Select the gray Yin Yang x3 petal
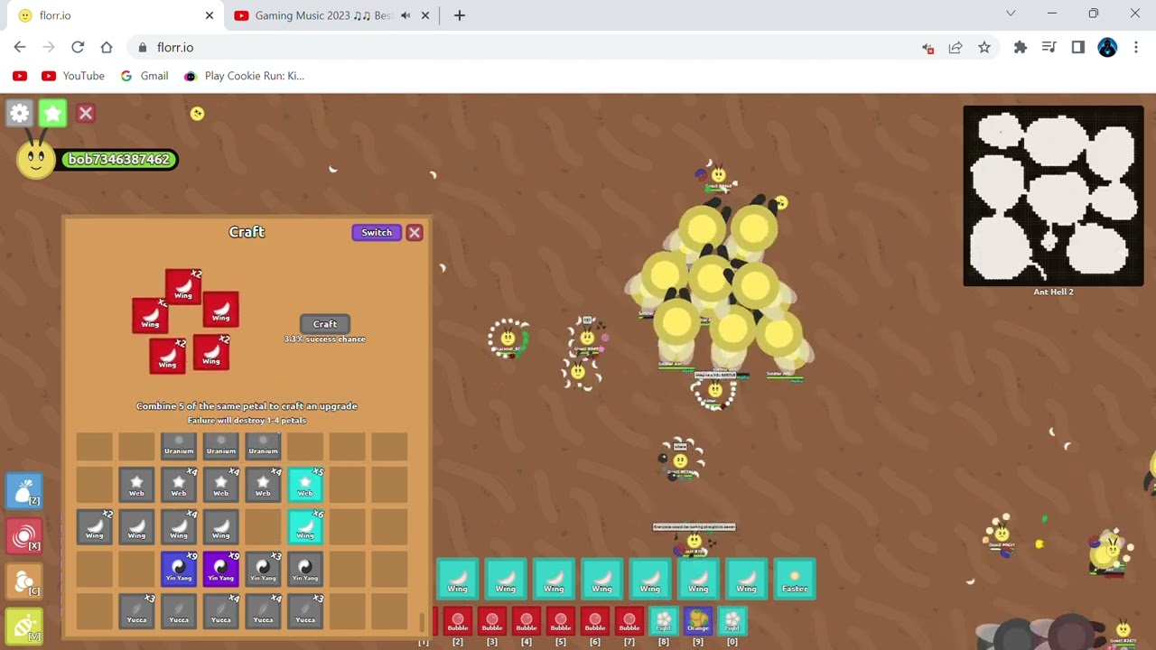Screen dimensions: 1156x650 click(x=263, y=569)
